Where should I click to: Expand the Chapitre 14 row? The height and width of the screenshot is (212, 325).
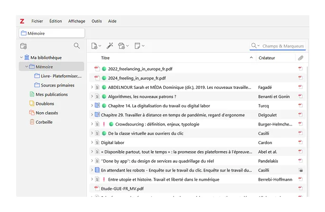pos(92,106)
